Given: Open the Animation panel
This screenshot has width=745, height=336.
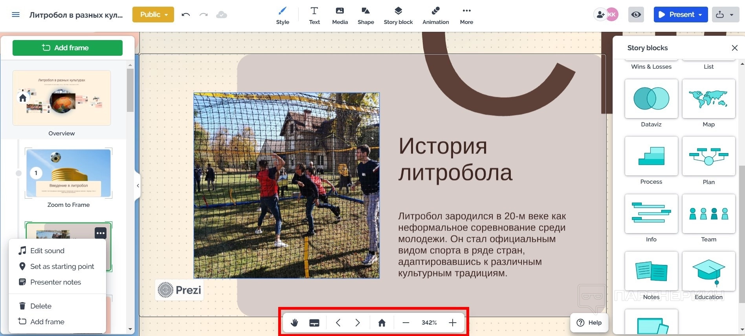Looking at the screenshot, I should click(435, 16).
